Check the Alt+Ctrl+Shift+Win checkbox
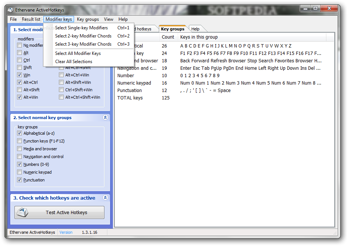348x246 pixels. pos(61,97)
